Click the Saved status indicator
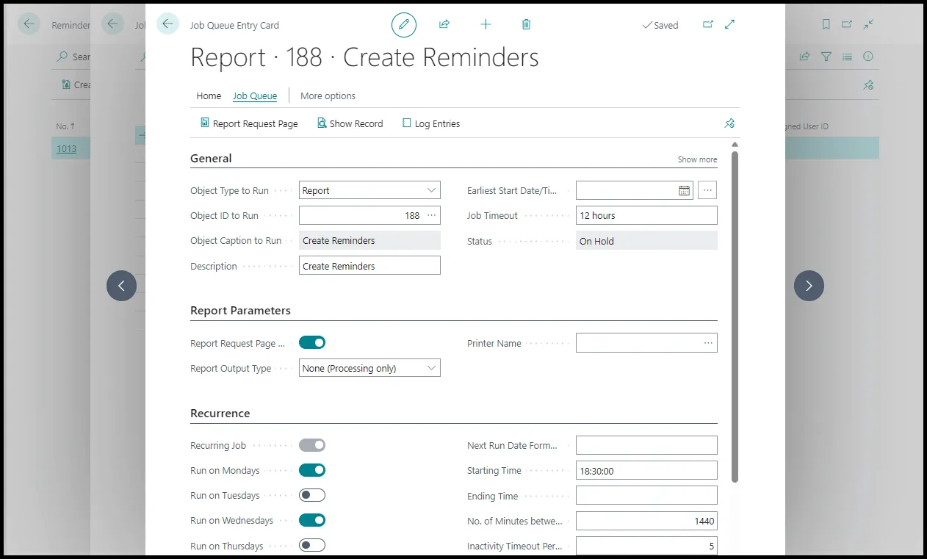Screen dimensions: 927x559 click(660, 25)
